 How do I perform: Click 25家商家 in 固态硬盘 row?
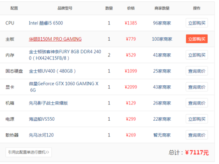(162, 71)
